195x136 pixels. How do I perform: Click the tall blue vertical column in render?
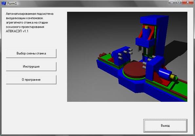(x=161, y=36)
